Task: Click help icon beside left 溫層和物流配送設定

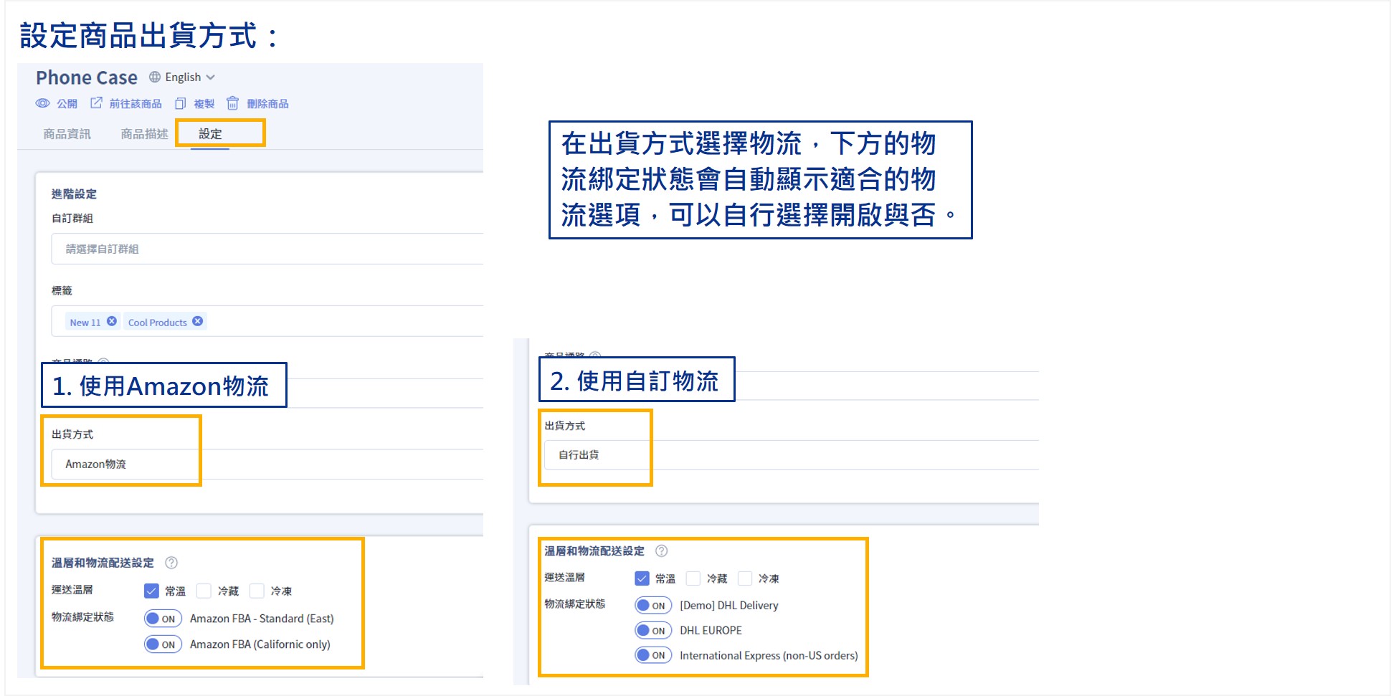Action: pyautogui.click(x=171, y=563)
